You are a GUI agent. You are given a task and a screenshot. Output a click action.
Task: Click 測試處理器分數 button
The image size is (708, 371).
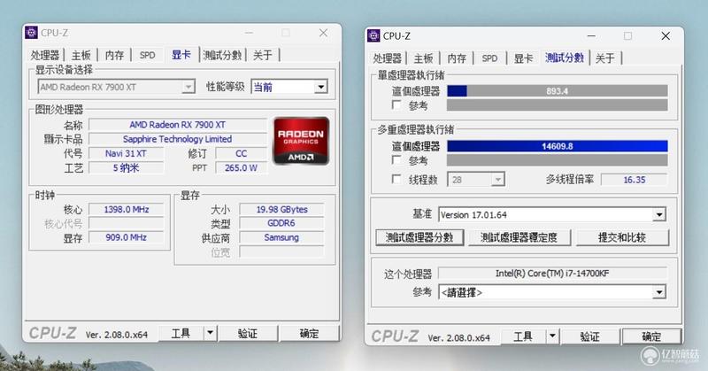(x=419, y=237)
